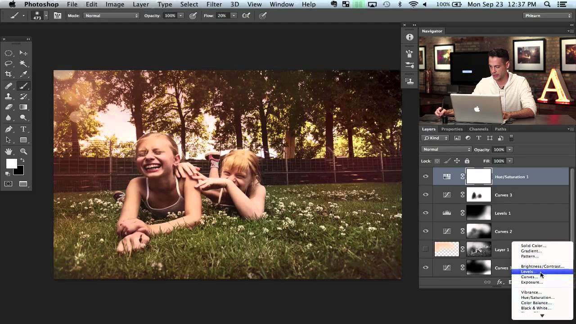The height and width of the screenshot is (324, 576).
Task: Select the Rectangle shape tool
Action: pyautogui.click(x=23, y=140)
